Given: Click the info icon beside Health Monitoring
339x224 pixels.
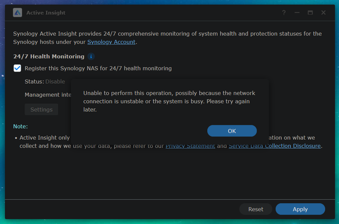Looking at the screenshot, I should (x=91, y=57).
